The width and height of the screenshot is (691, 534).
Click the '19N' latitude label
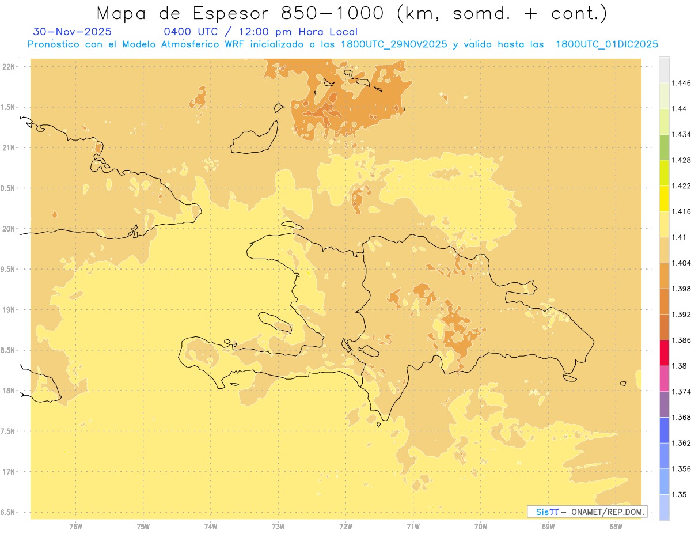tap(9, 309)
